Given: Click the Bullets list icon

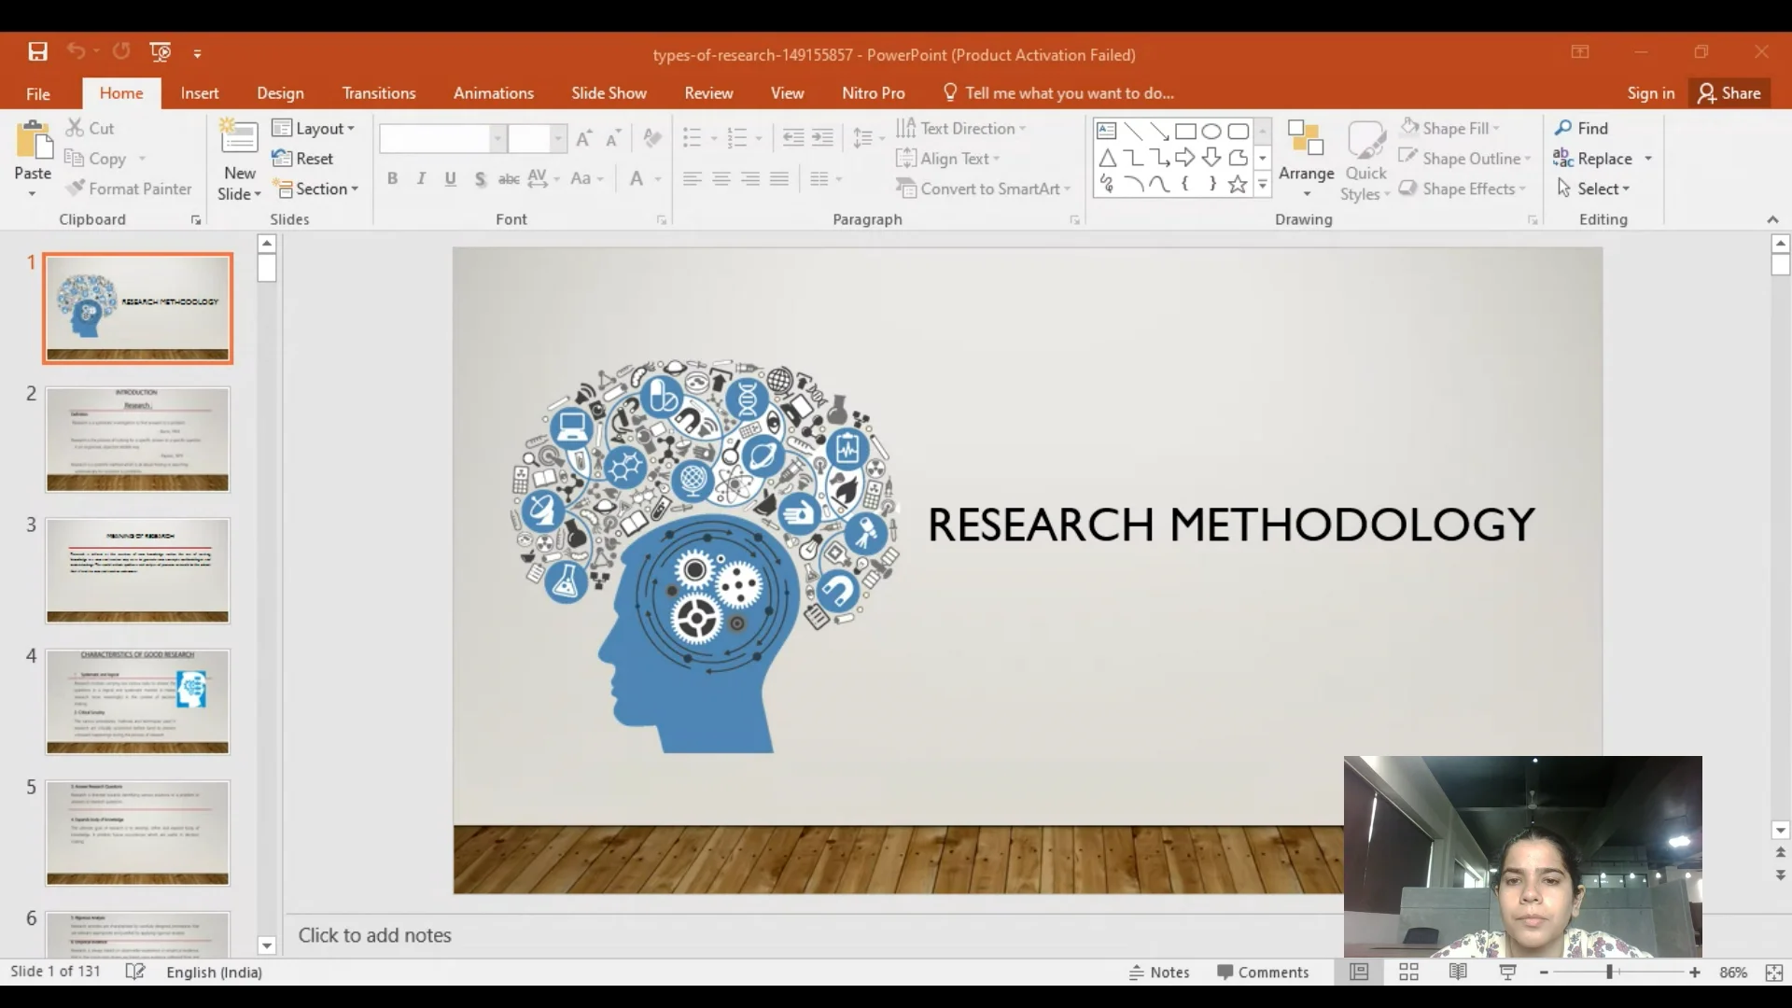Looking at the screenshot, I should [692, 139].
